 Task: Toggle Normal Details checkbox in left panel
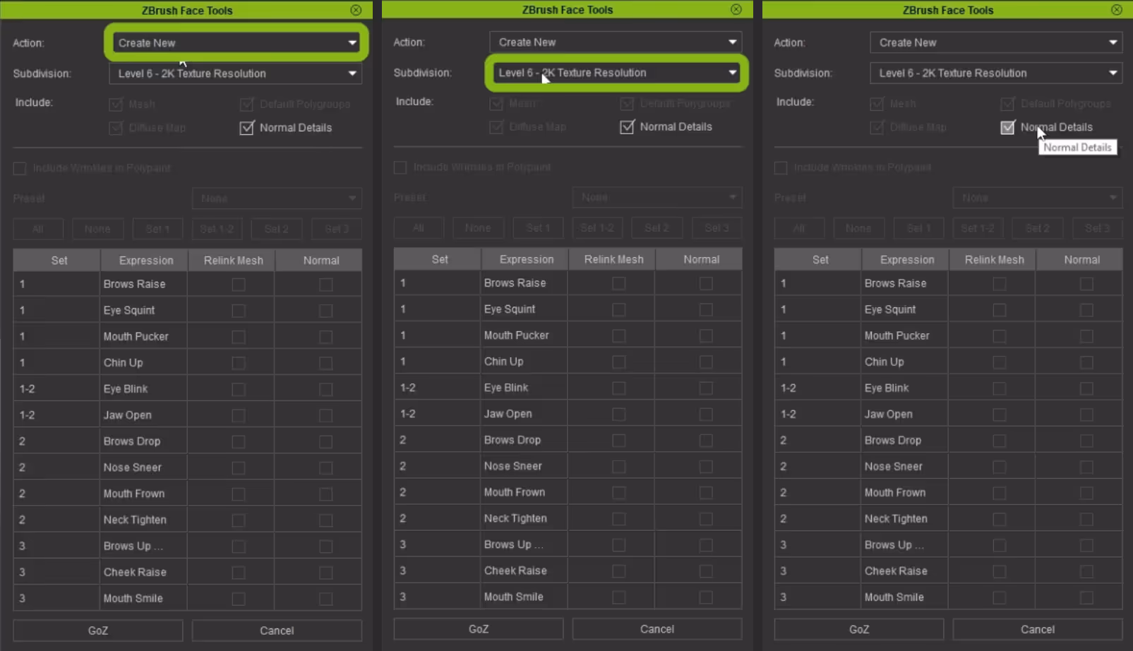[246, 128]
